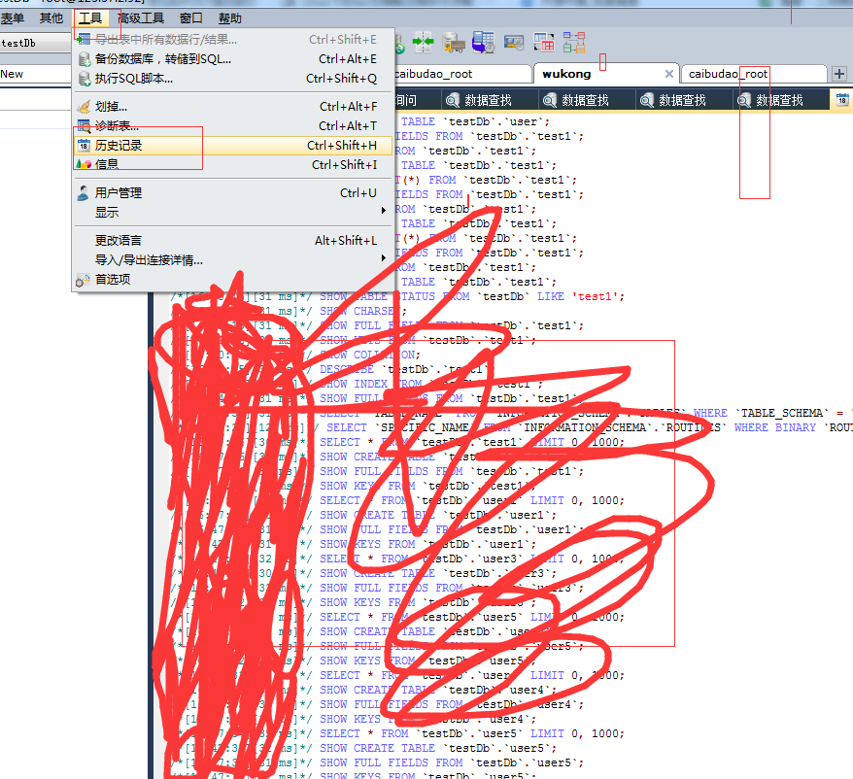Click the scheduled backup toolbar icon
Screen dimensions: 853x779
[483, 43]
